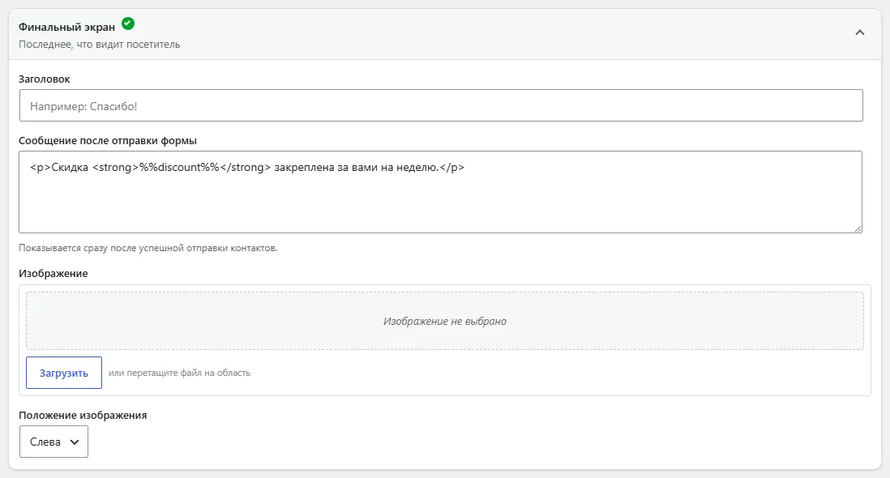This screenshot has width=890, height=478.
Task: Click the Изображение section label
Action: coord(53,273)
